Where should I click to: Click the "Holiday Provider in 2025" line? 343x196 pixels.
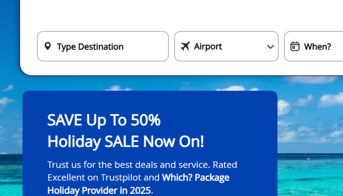click(x=99, y=190)
